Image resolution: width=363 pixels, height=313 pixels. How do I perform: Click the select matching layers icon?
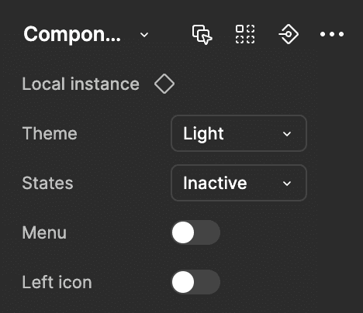(202, 34)
